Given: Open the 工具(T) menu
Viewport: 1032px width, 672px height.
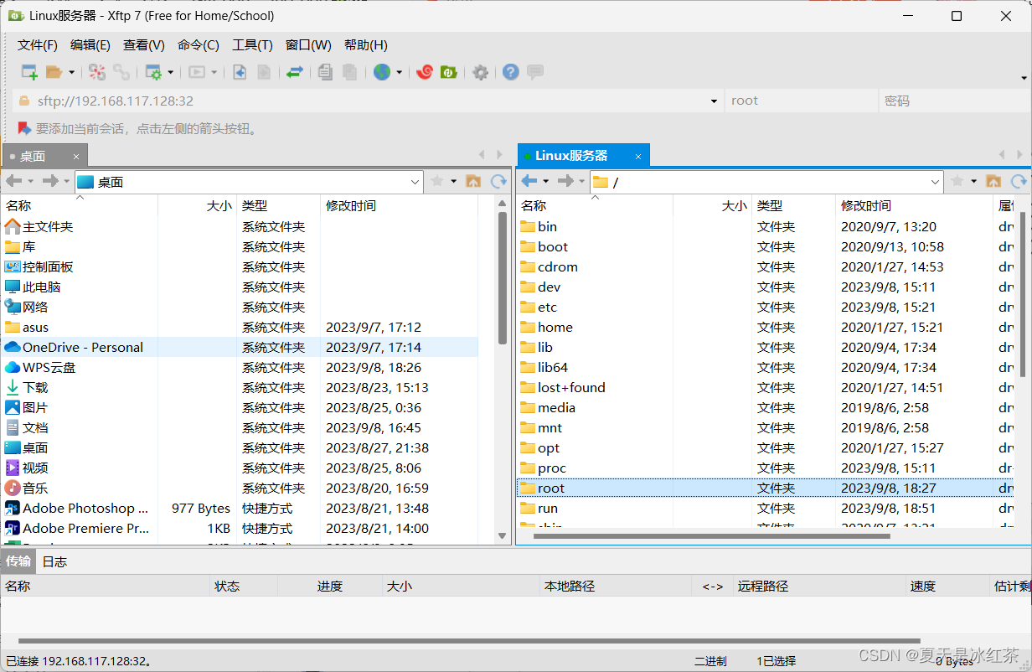Looking at the screenshot, I should (252, 44).
